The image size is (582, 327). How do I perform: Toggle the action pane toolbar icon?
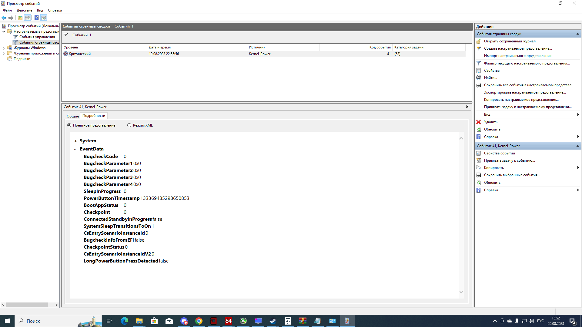(44, 18)
